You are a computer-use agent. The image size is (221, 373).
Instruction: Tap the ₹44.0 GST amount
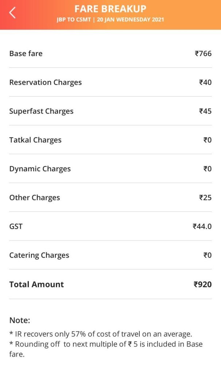click(x=202, y=226)
